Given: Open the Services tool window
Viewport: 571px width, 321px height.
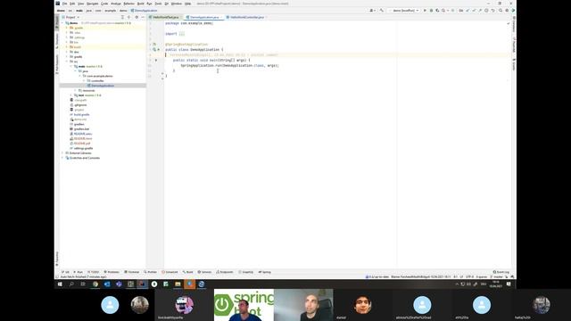Looking at the screenshot, I should (204, 272).
